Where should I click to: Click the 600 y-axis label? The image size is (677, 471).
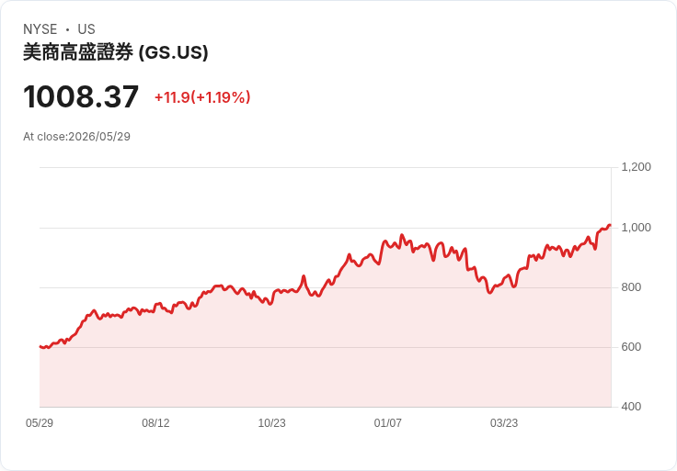(x=631, y=347)
